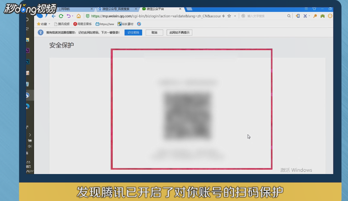This screenshot has height=201, width=348.
Task: Open the https://ww bookmark
Action: (105, 24)
